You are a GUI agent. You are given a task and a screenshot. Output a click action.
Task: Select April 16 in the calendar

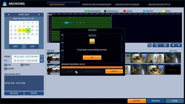pyautogui.click(x=28, y=30)
